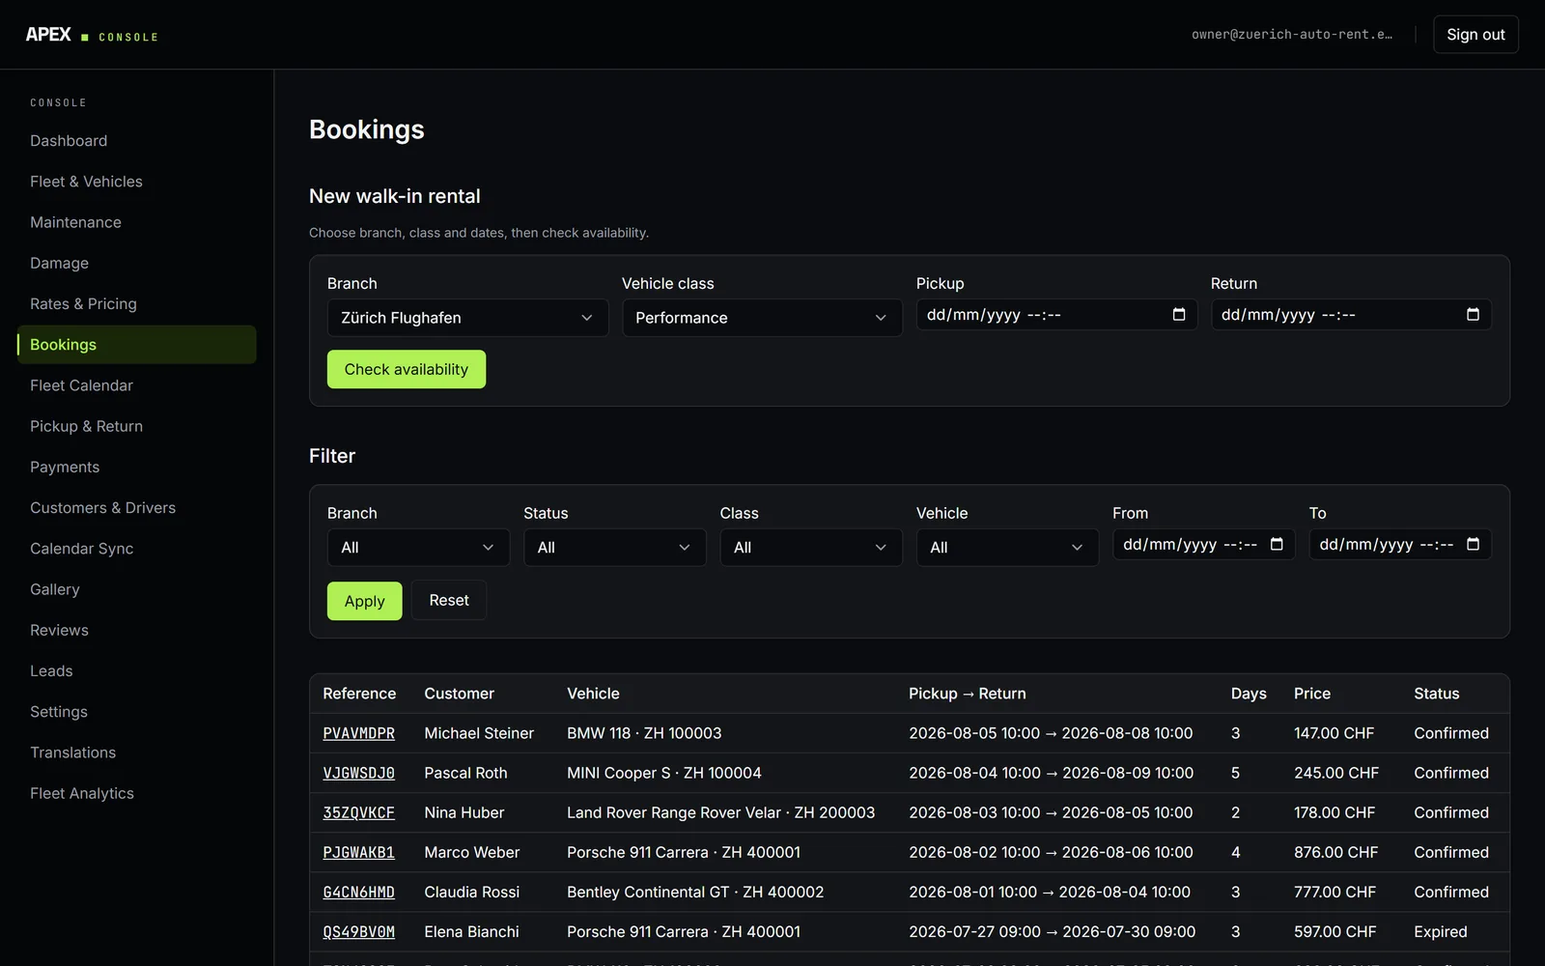Open booking reference PVAVMDPR

click(x=358, y=734)
